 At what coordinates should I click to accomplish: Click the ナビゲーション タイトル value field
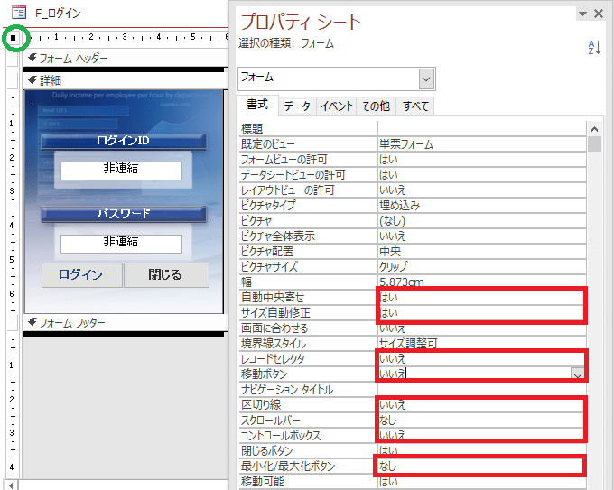481,390
